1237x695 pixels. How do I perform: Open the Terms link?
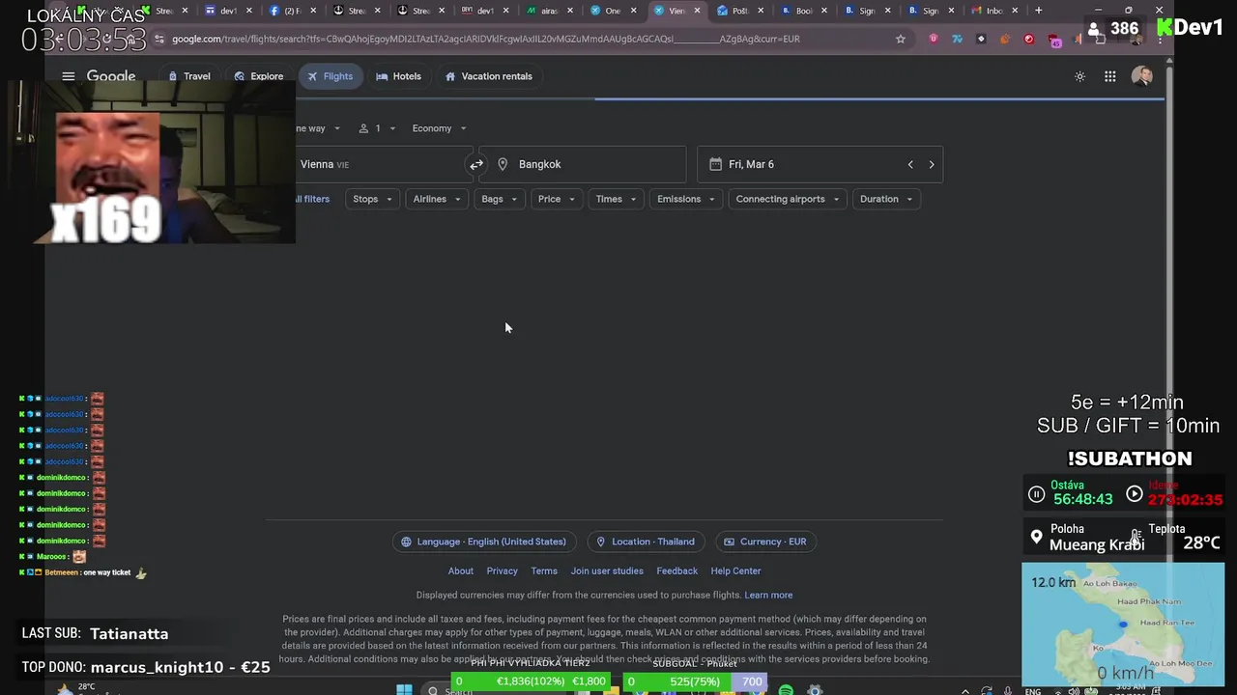(544, 570)
